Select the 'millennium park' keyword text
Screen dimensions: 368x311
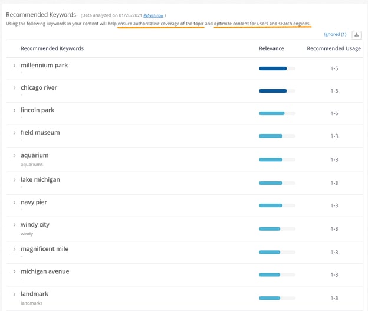pos(44,66)
